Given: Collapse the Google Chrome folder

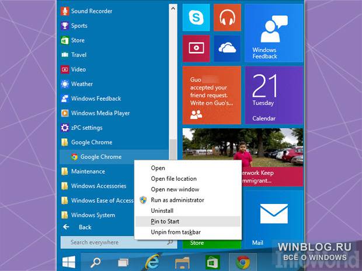Looking at the screenshot, I should point(87,142).
